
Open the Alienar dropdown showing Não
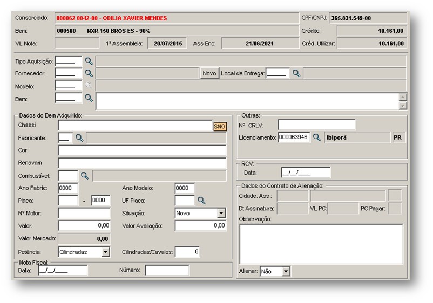[x=286, y=271]
